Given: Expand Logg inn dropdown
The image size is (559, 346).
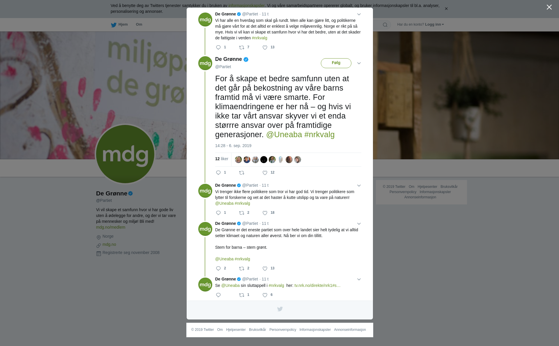Looking at the screenshot, I should point(434,24).
